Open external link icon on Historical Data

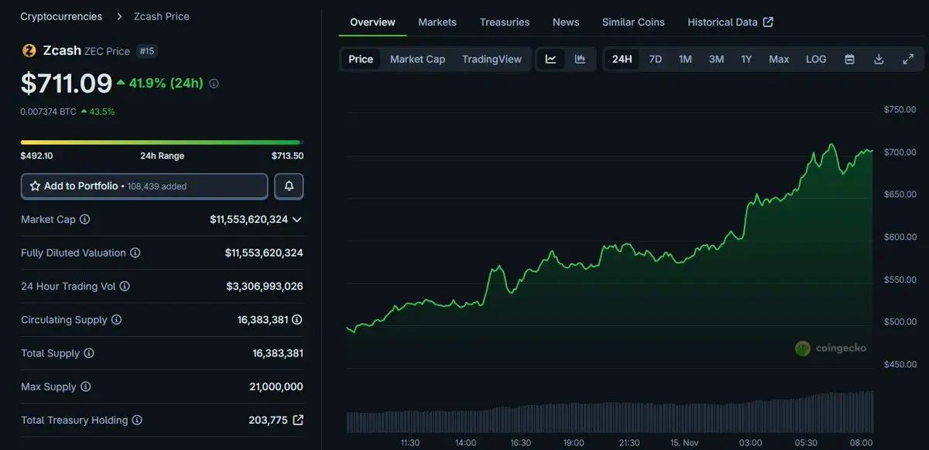click(x=768, y=22)
